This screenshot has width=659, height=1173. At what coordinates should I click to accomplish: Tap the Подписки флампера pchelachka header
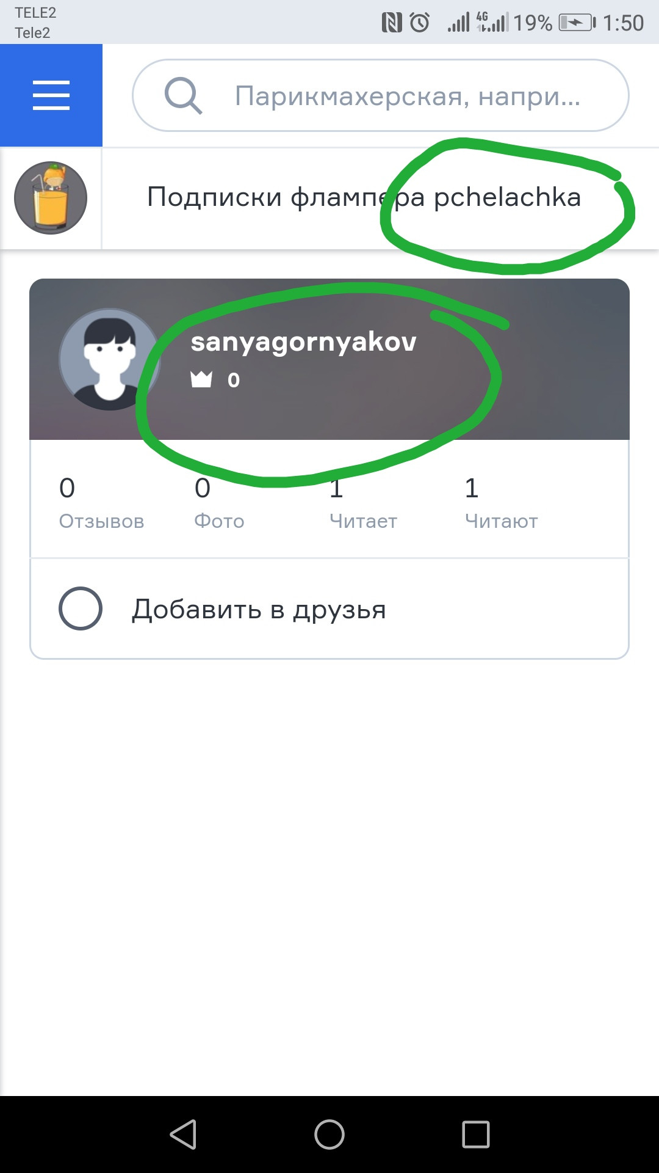pos(364,197)
